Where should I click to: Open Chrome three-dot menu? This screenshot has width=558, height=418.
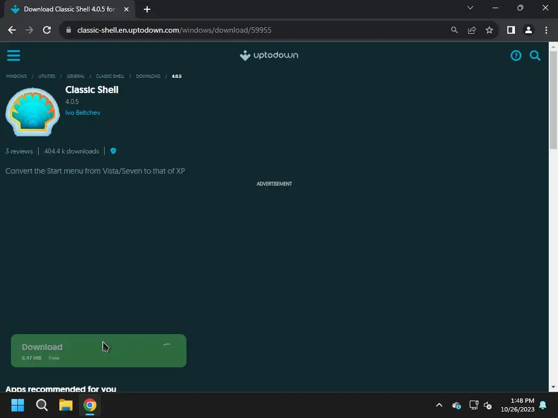click(x=546, y=30)
